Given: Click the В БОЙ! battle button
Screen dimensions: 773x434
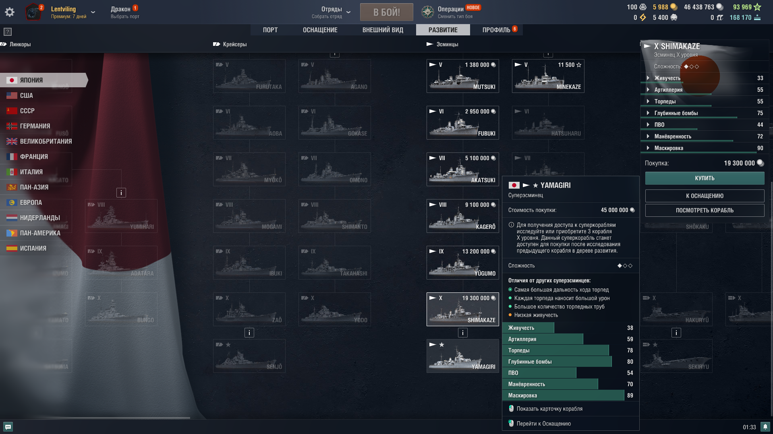Looking at the screenshot, I should [387, 12].
